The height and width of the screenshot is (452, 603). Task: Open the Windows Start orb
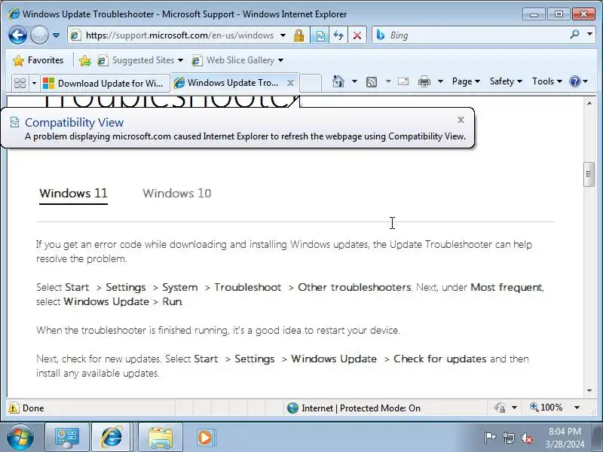pos(20,438)
